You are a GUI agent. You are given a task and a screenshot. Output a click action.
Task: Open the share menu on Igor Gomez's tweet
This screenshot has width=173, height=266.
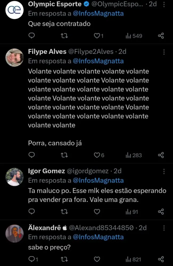click(161, 211)
